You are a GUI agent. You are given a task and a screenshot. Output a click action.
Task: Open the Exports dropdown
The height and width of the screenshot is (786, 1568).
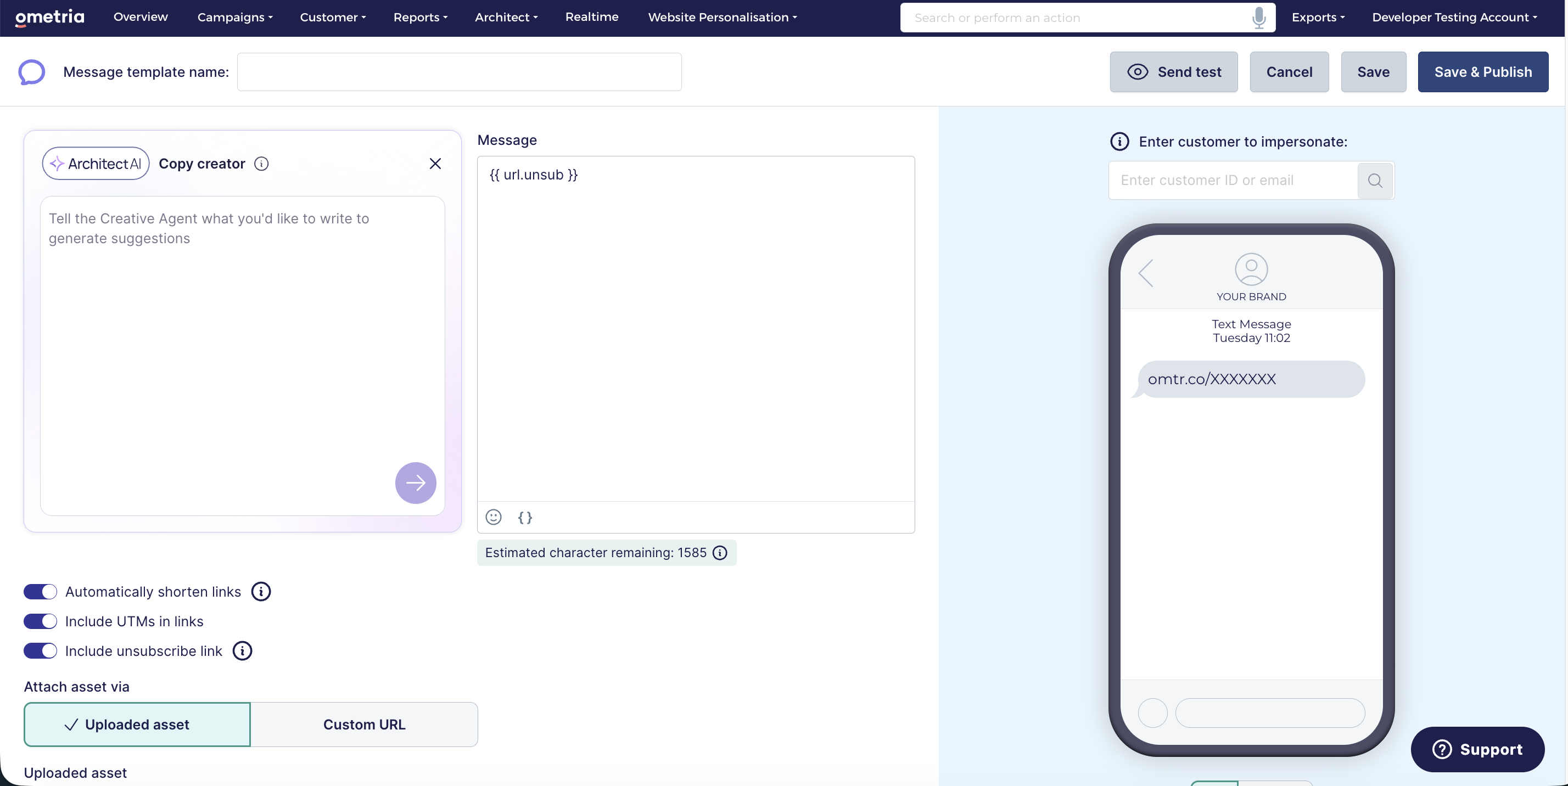pos(1318,17)
